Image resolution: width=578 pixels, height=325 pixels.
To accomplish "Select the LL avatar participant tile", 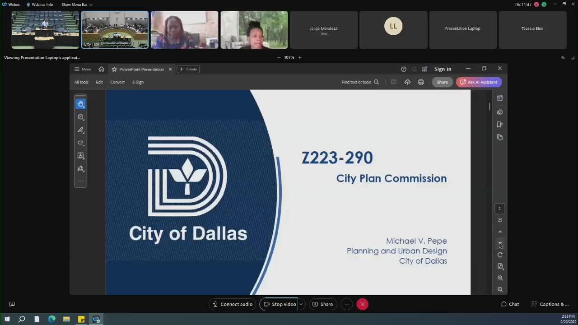I will pos(393,30).
